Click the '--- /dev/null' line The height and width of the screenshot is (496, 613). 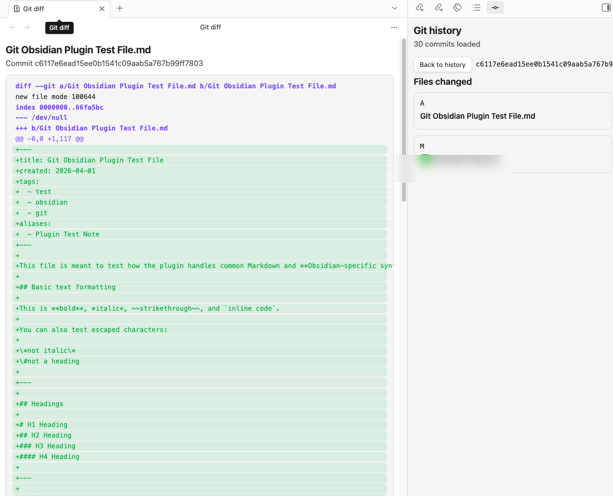41,118
